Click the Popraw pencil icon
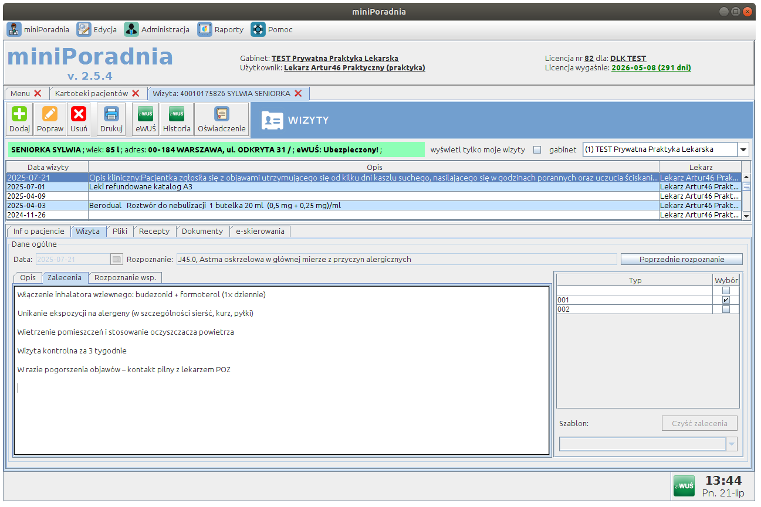761x507 pixels. (50, 114)
